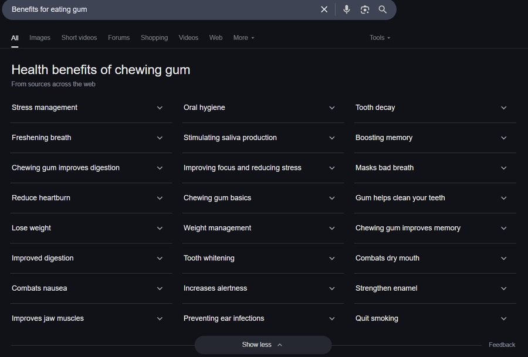Start voice search with microphone icon
Screen dimensions: 528x357
tap(347, 9)
